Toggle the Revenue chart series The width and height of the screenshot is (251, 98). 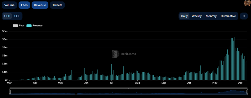coord(40,5)
